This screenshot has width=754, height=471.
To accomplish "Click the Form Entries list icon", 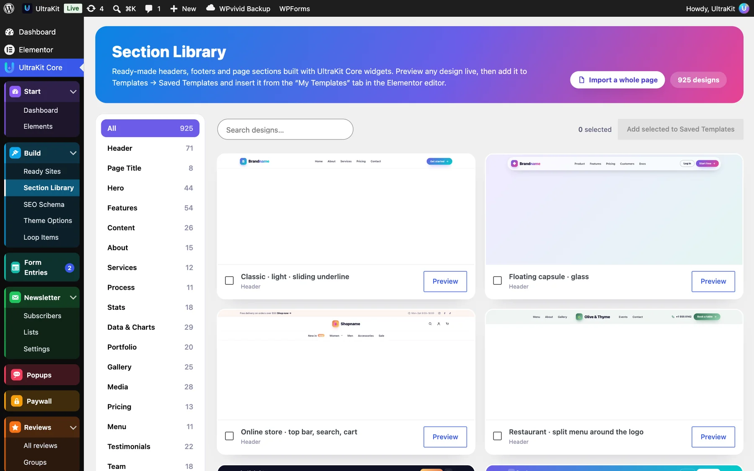I will point(15,268).
